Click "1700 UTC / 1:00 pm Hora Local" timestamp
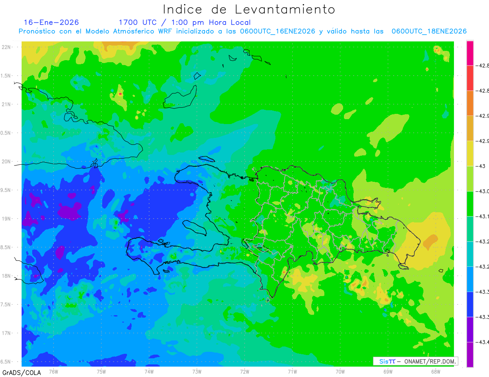 [x=185, y=22]
